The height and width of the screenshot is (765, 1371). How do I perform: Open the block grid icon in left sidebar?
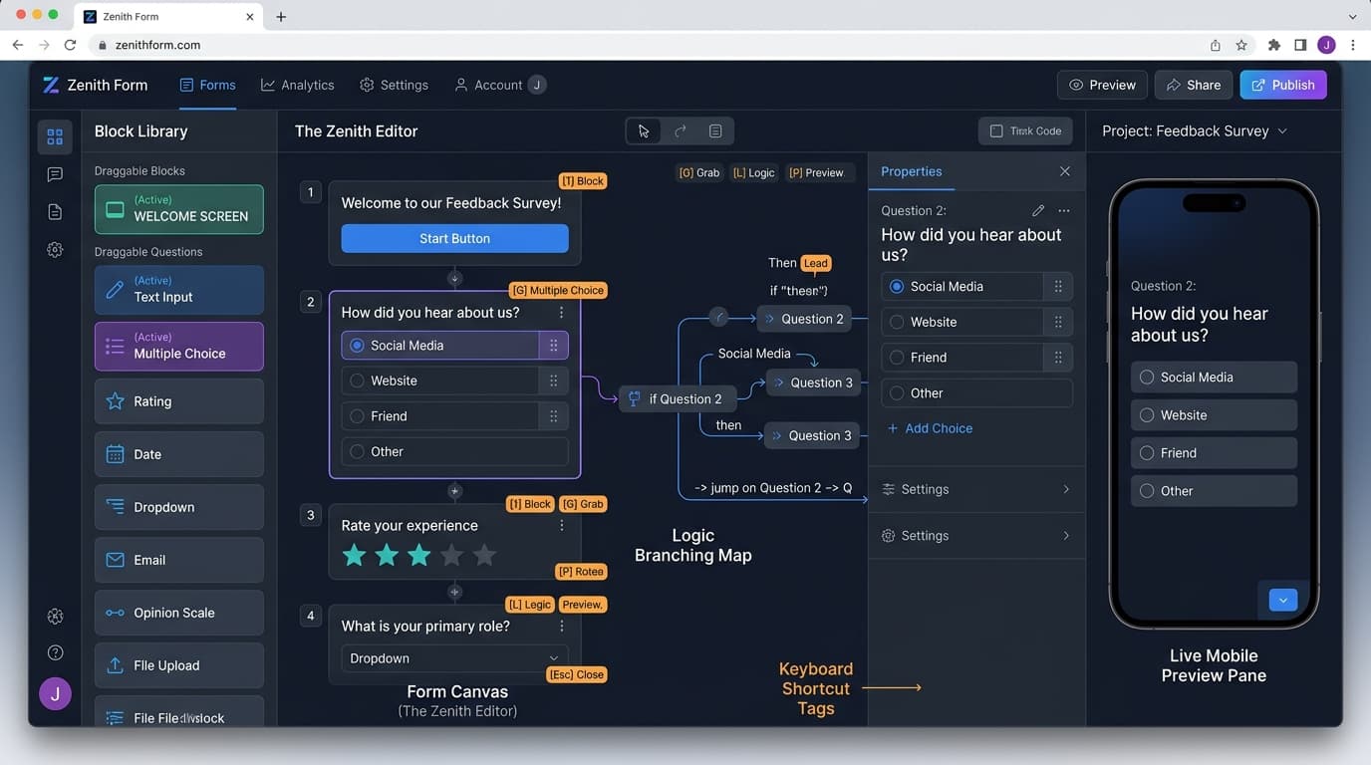pos(55,136)
